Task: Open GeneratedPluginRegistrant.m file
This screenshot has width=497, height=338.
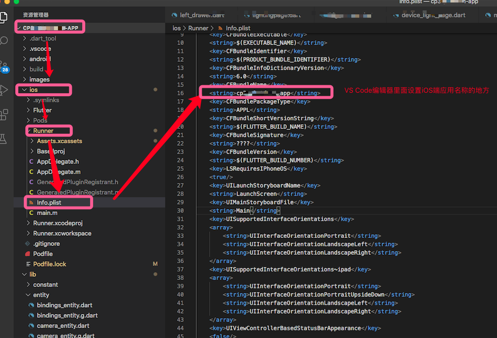Action: (x=77, y=192)
